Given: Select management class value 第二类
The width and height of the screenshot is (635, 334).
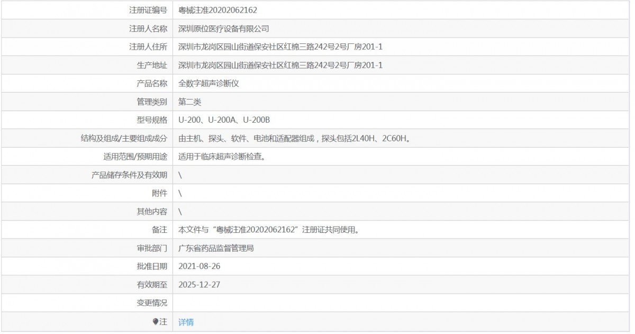Looking at the screenshot, I should coord(190,102).
